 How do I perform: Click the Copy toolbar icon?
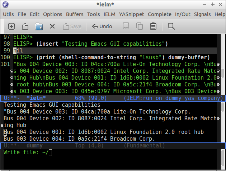point(140,26)
